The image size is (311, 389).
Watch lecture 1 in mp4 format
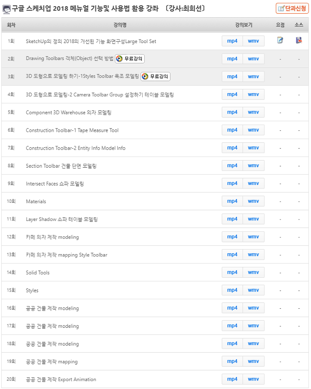[x=232, y=41]
